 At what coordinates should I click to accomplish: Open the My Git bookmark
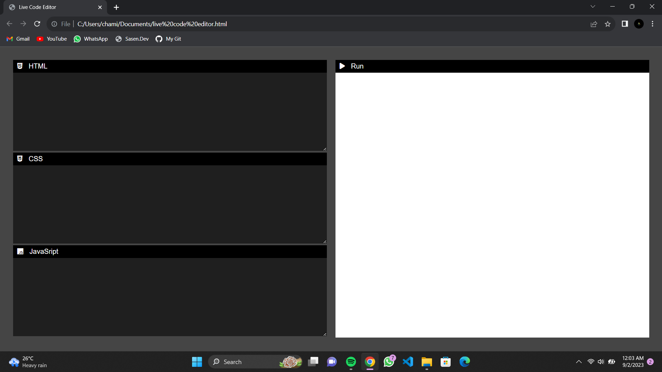tap(168, 39)
